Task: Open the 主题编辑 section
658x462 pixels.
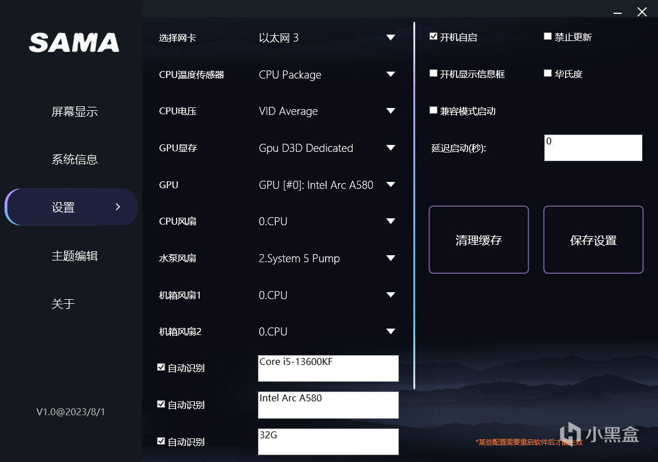Action: click(x=74, y=256)
